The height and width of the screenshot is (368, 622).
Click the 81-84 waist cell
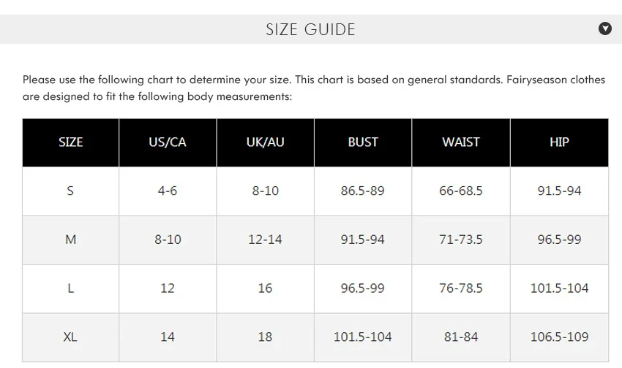tap(461, 337)
